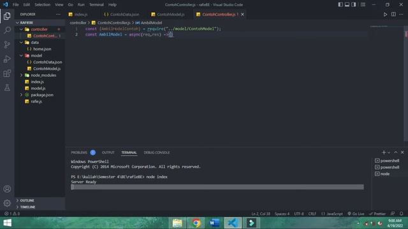
Task: Change Spaces: 4 indentation
Action: tap(282, 214)
